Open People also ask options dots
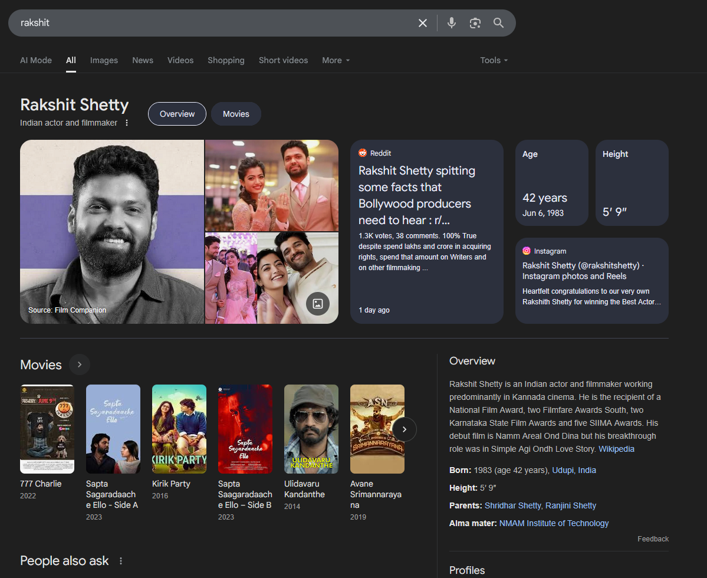707x578 pixels. tap(121, 561)
